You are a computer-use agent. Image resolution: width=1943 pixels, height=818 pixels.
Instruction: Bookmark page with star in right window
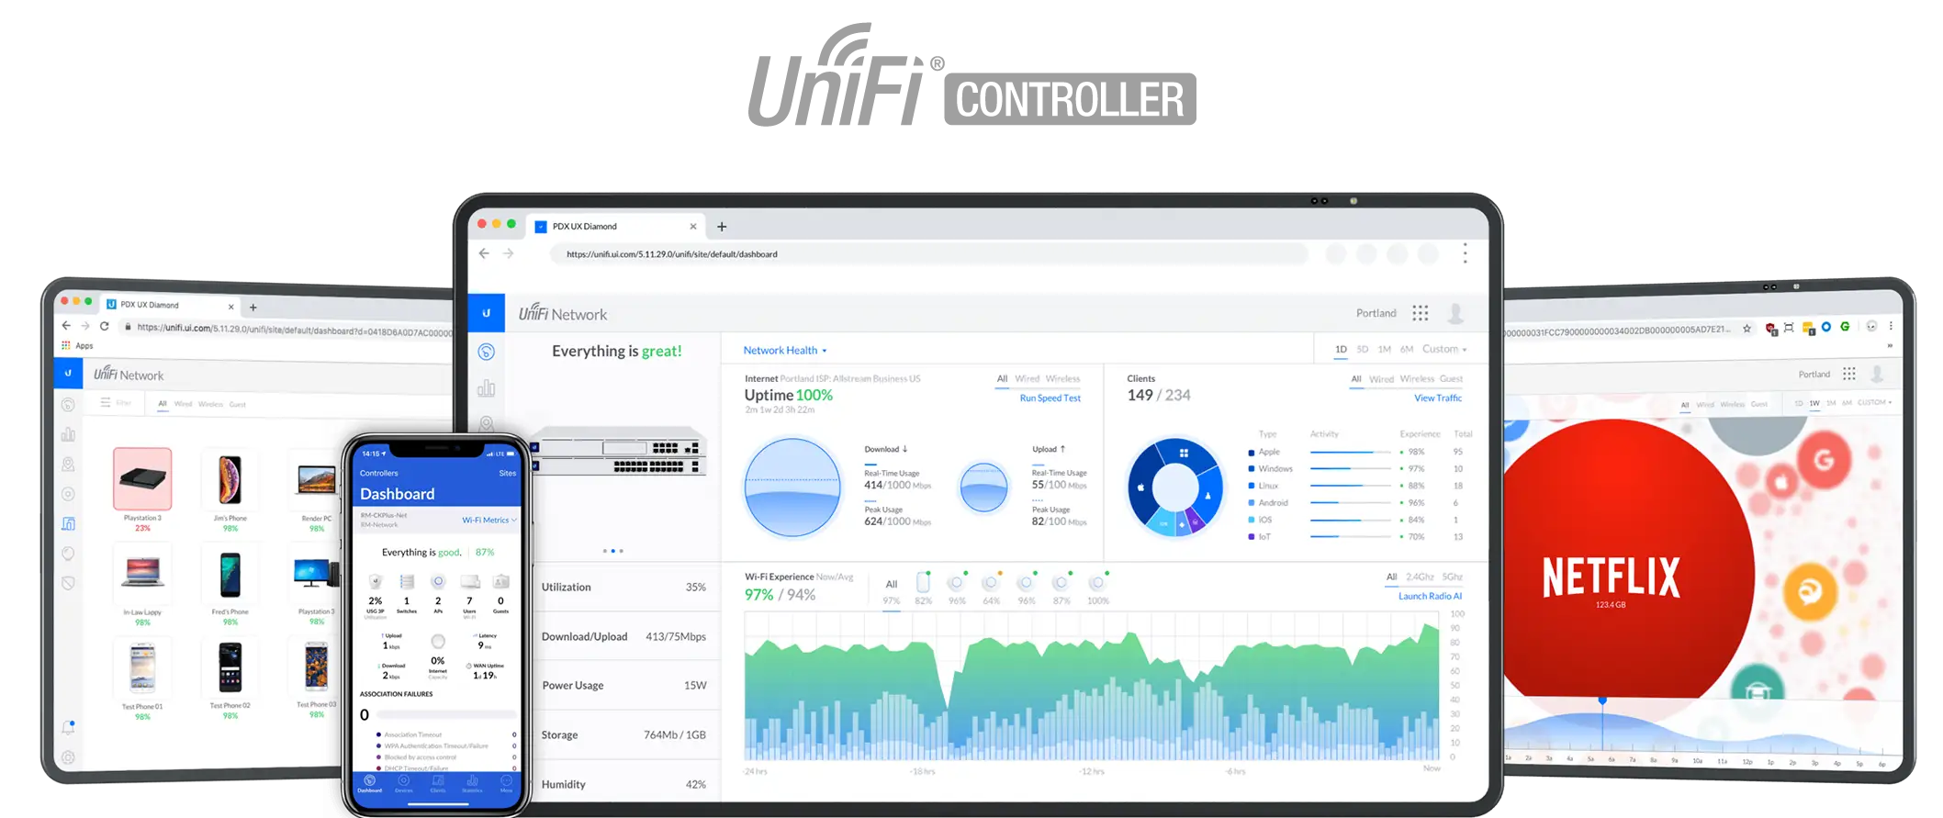[x=1746, y=328]
